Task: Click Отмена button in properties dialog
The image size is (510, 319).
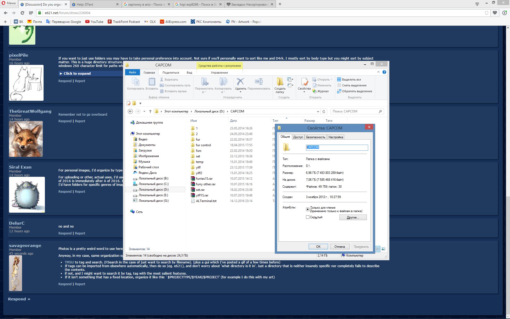Action: [x=339, y=247]
